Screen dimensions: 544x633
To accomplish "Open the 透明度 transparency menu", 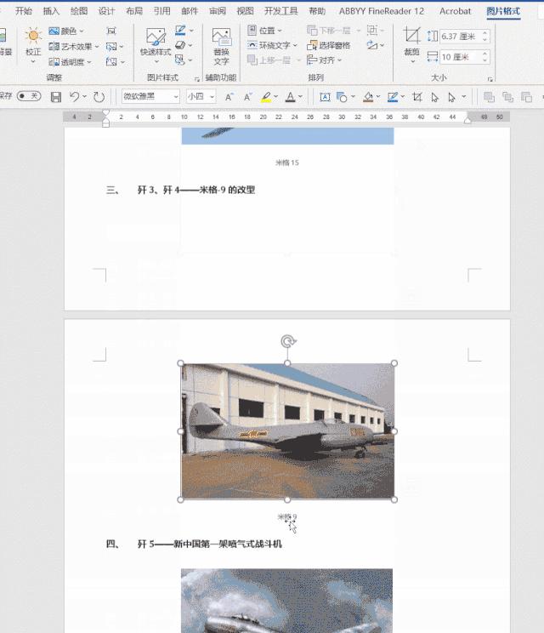I will (71, 62).
